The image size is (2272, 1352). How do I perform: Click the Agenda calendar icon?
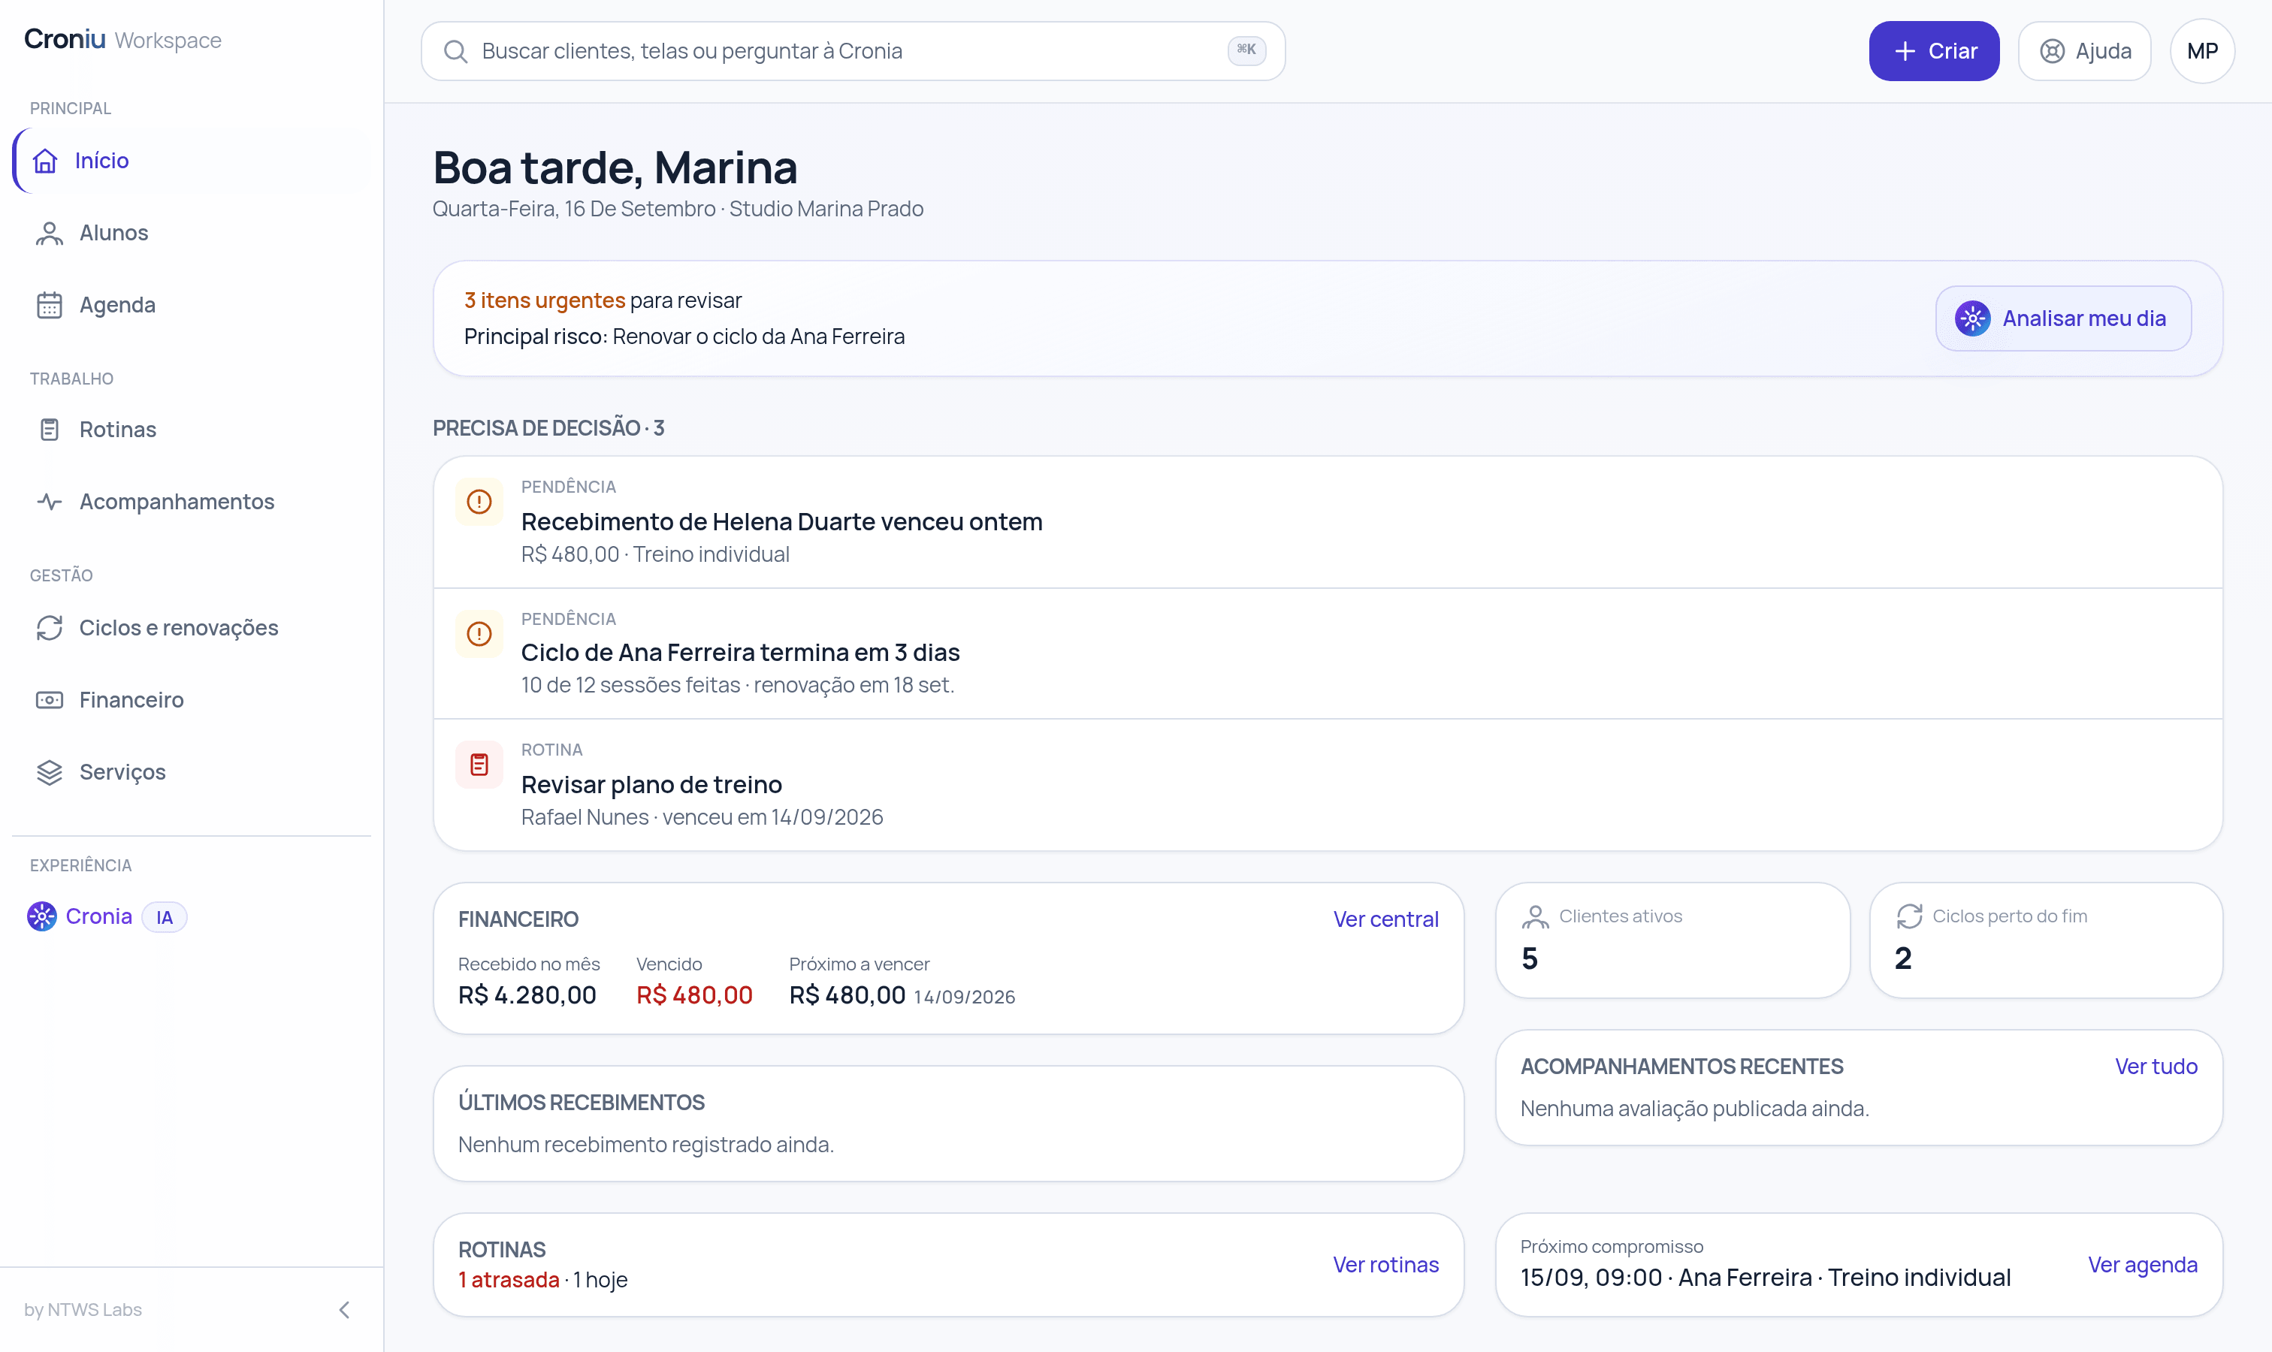(x=50, y=305)
